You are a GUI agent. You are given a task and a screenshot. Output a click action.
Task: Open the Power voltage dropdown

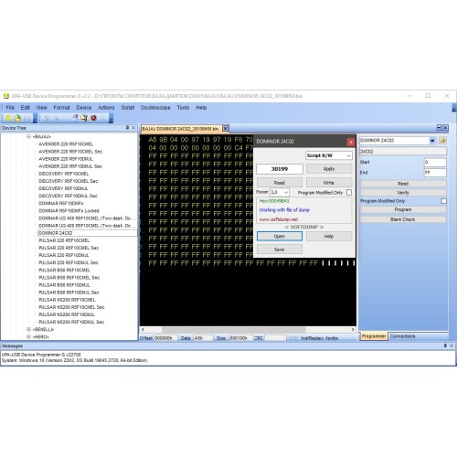tap(286, 193)
